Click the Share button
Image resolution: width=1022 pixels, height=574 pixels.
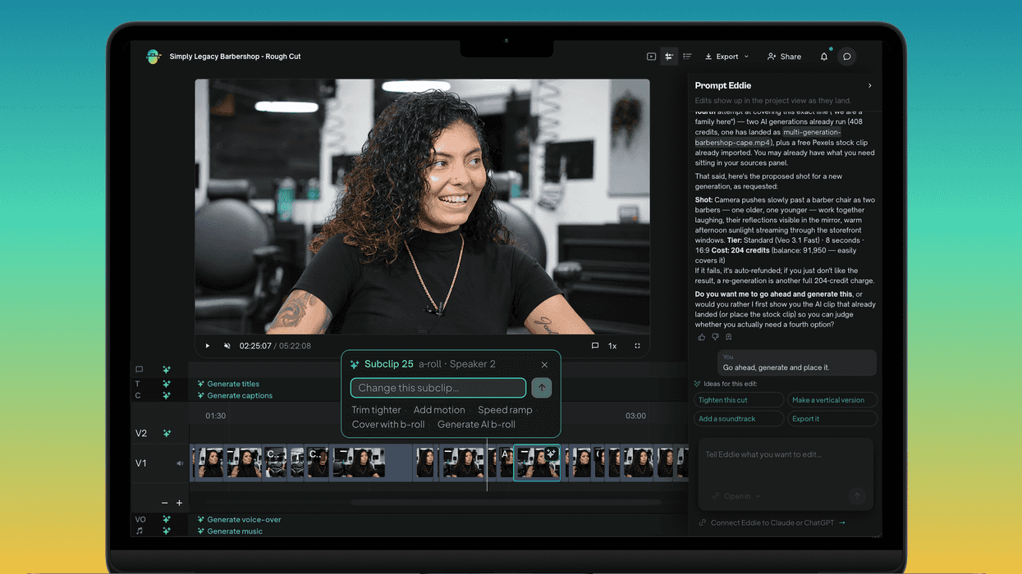point(784,57)
